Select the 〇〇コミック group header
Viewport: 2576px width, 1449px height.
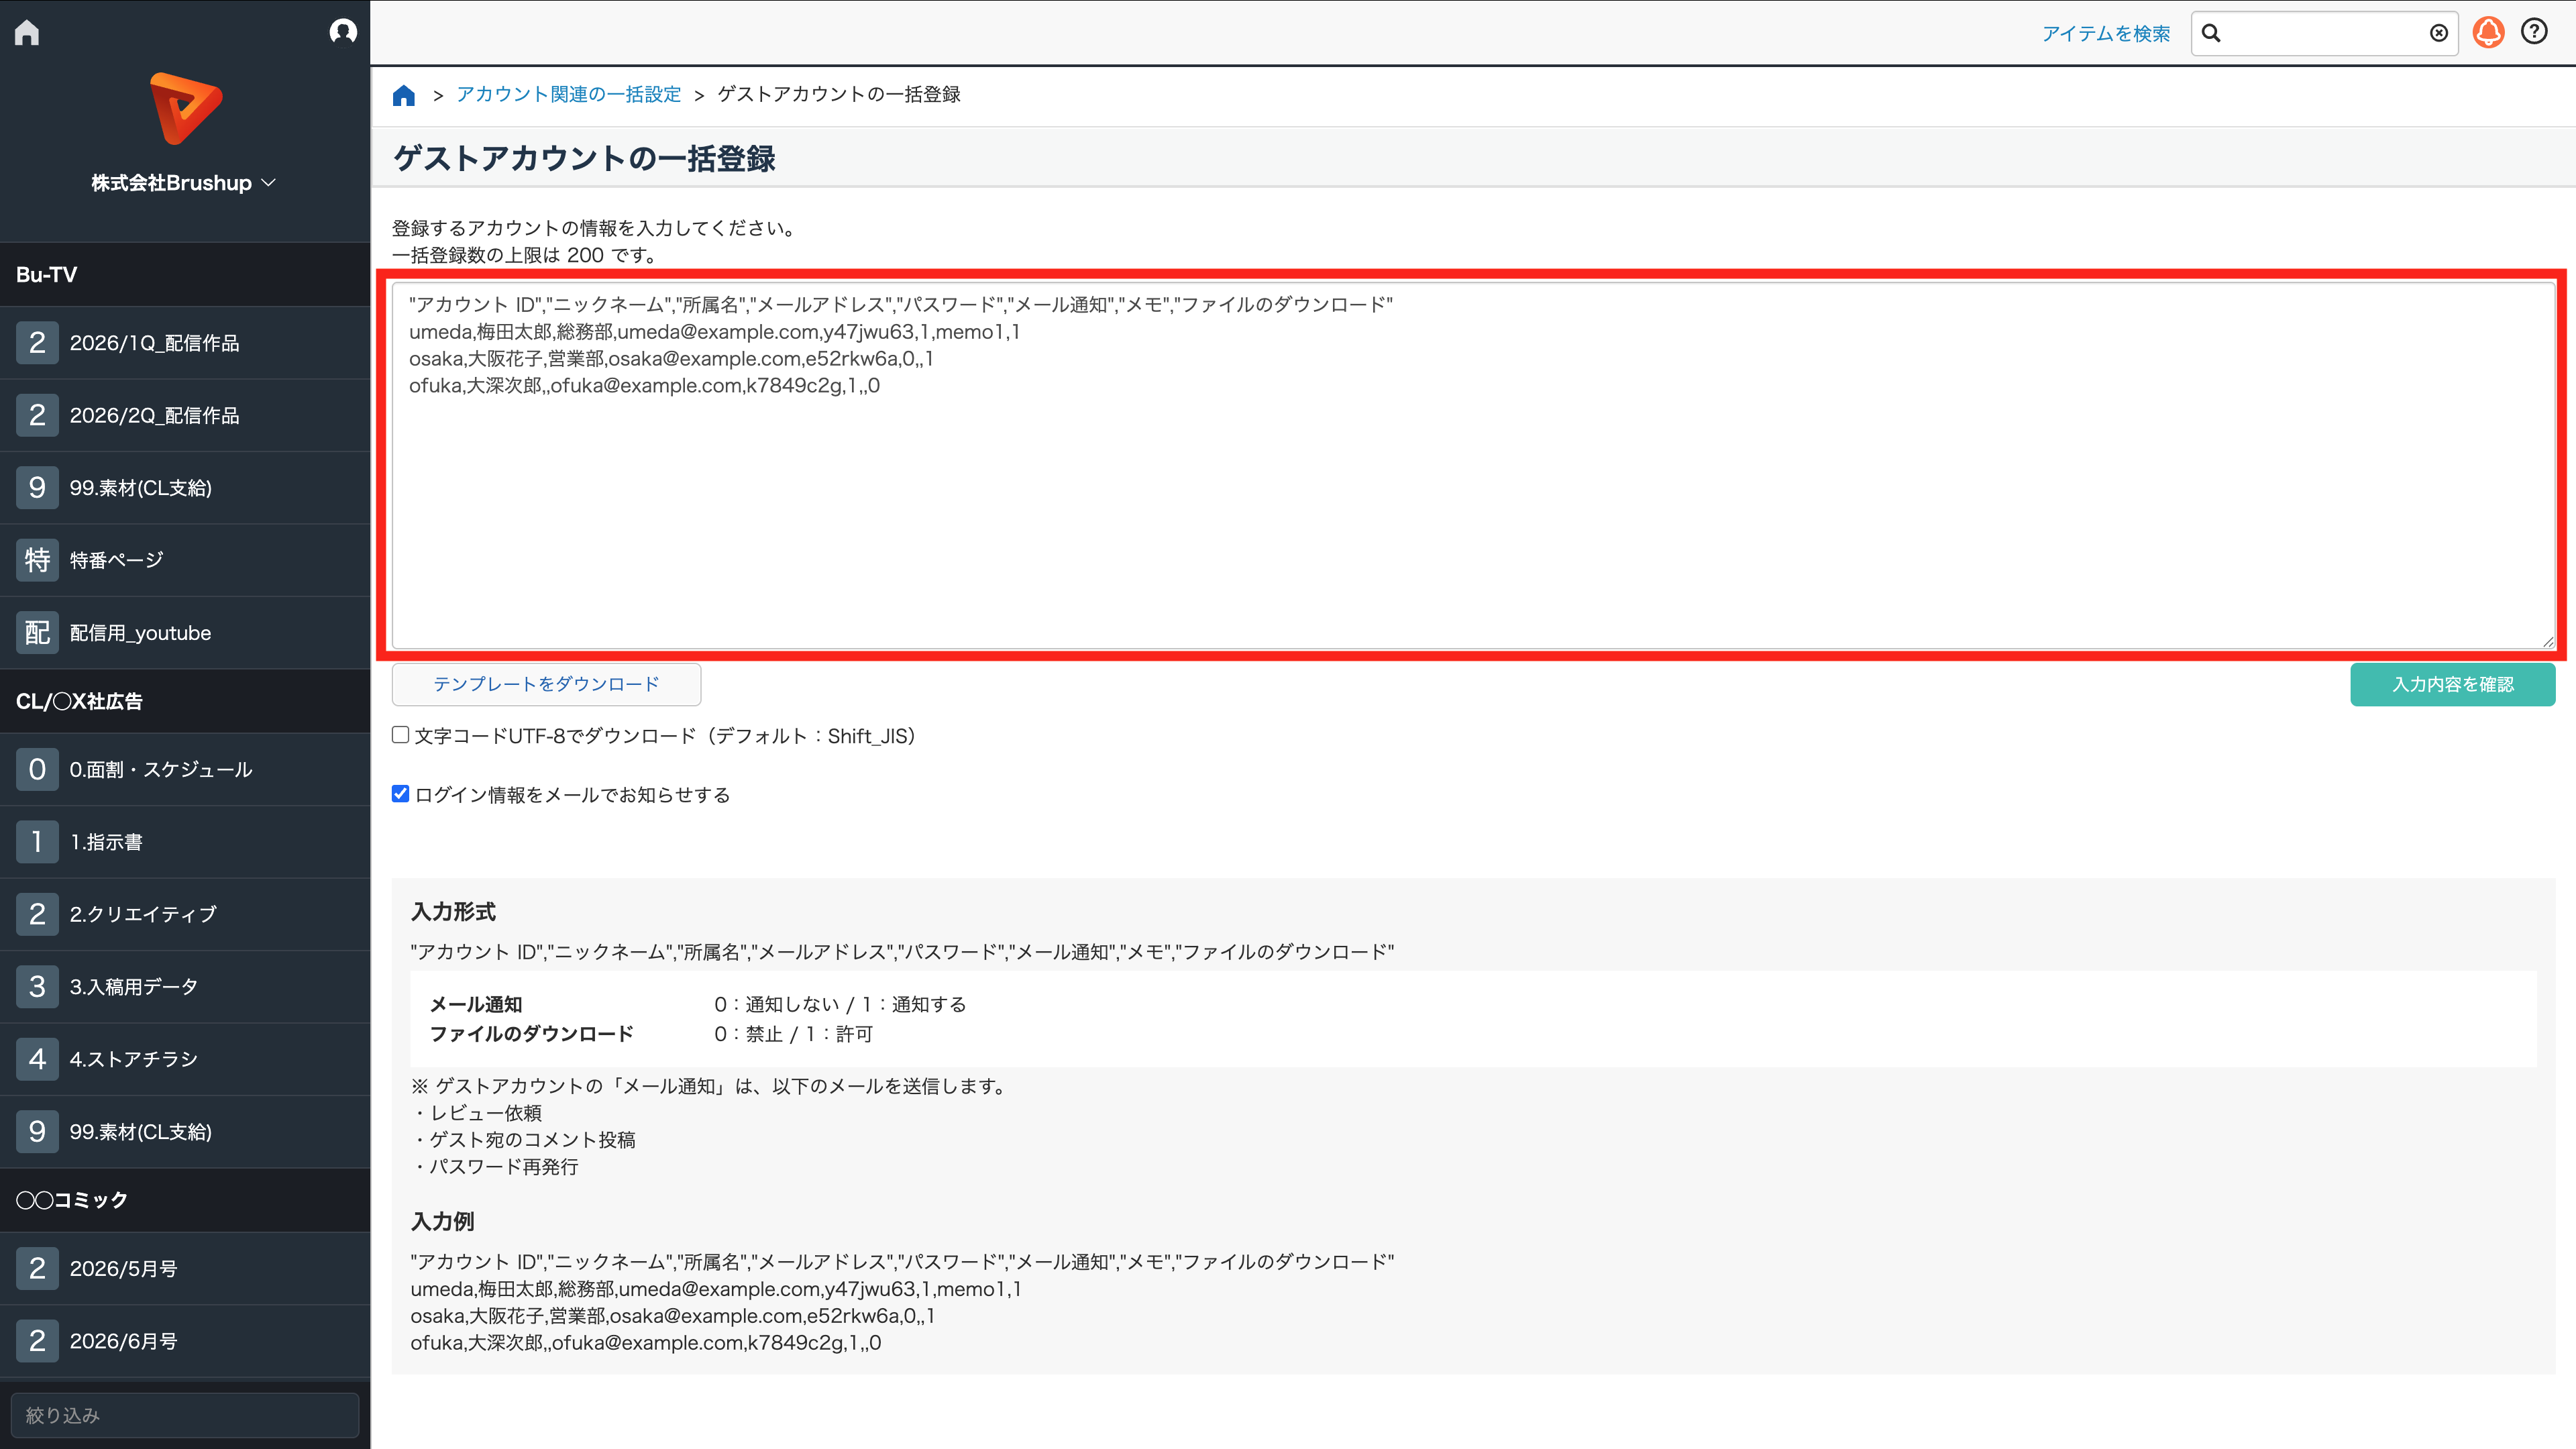point(185,1200)
